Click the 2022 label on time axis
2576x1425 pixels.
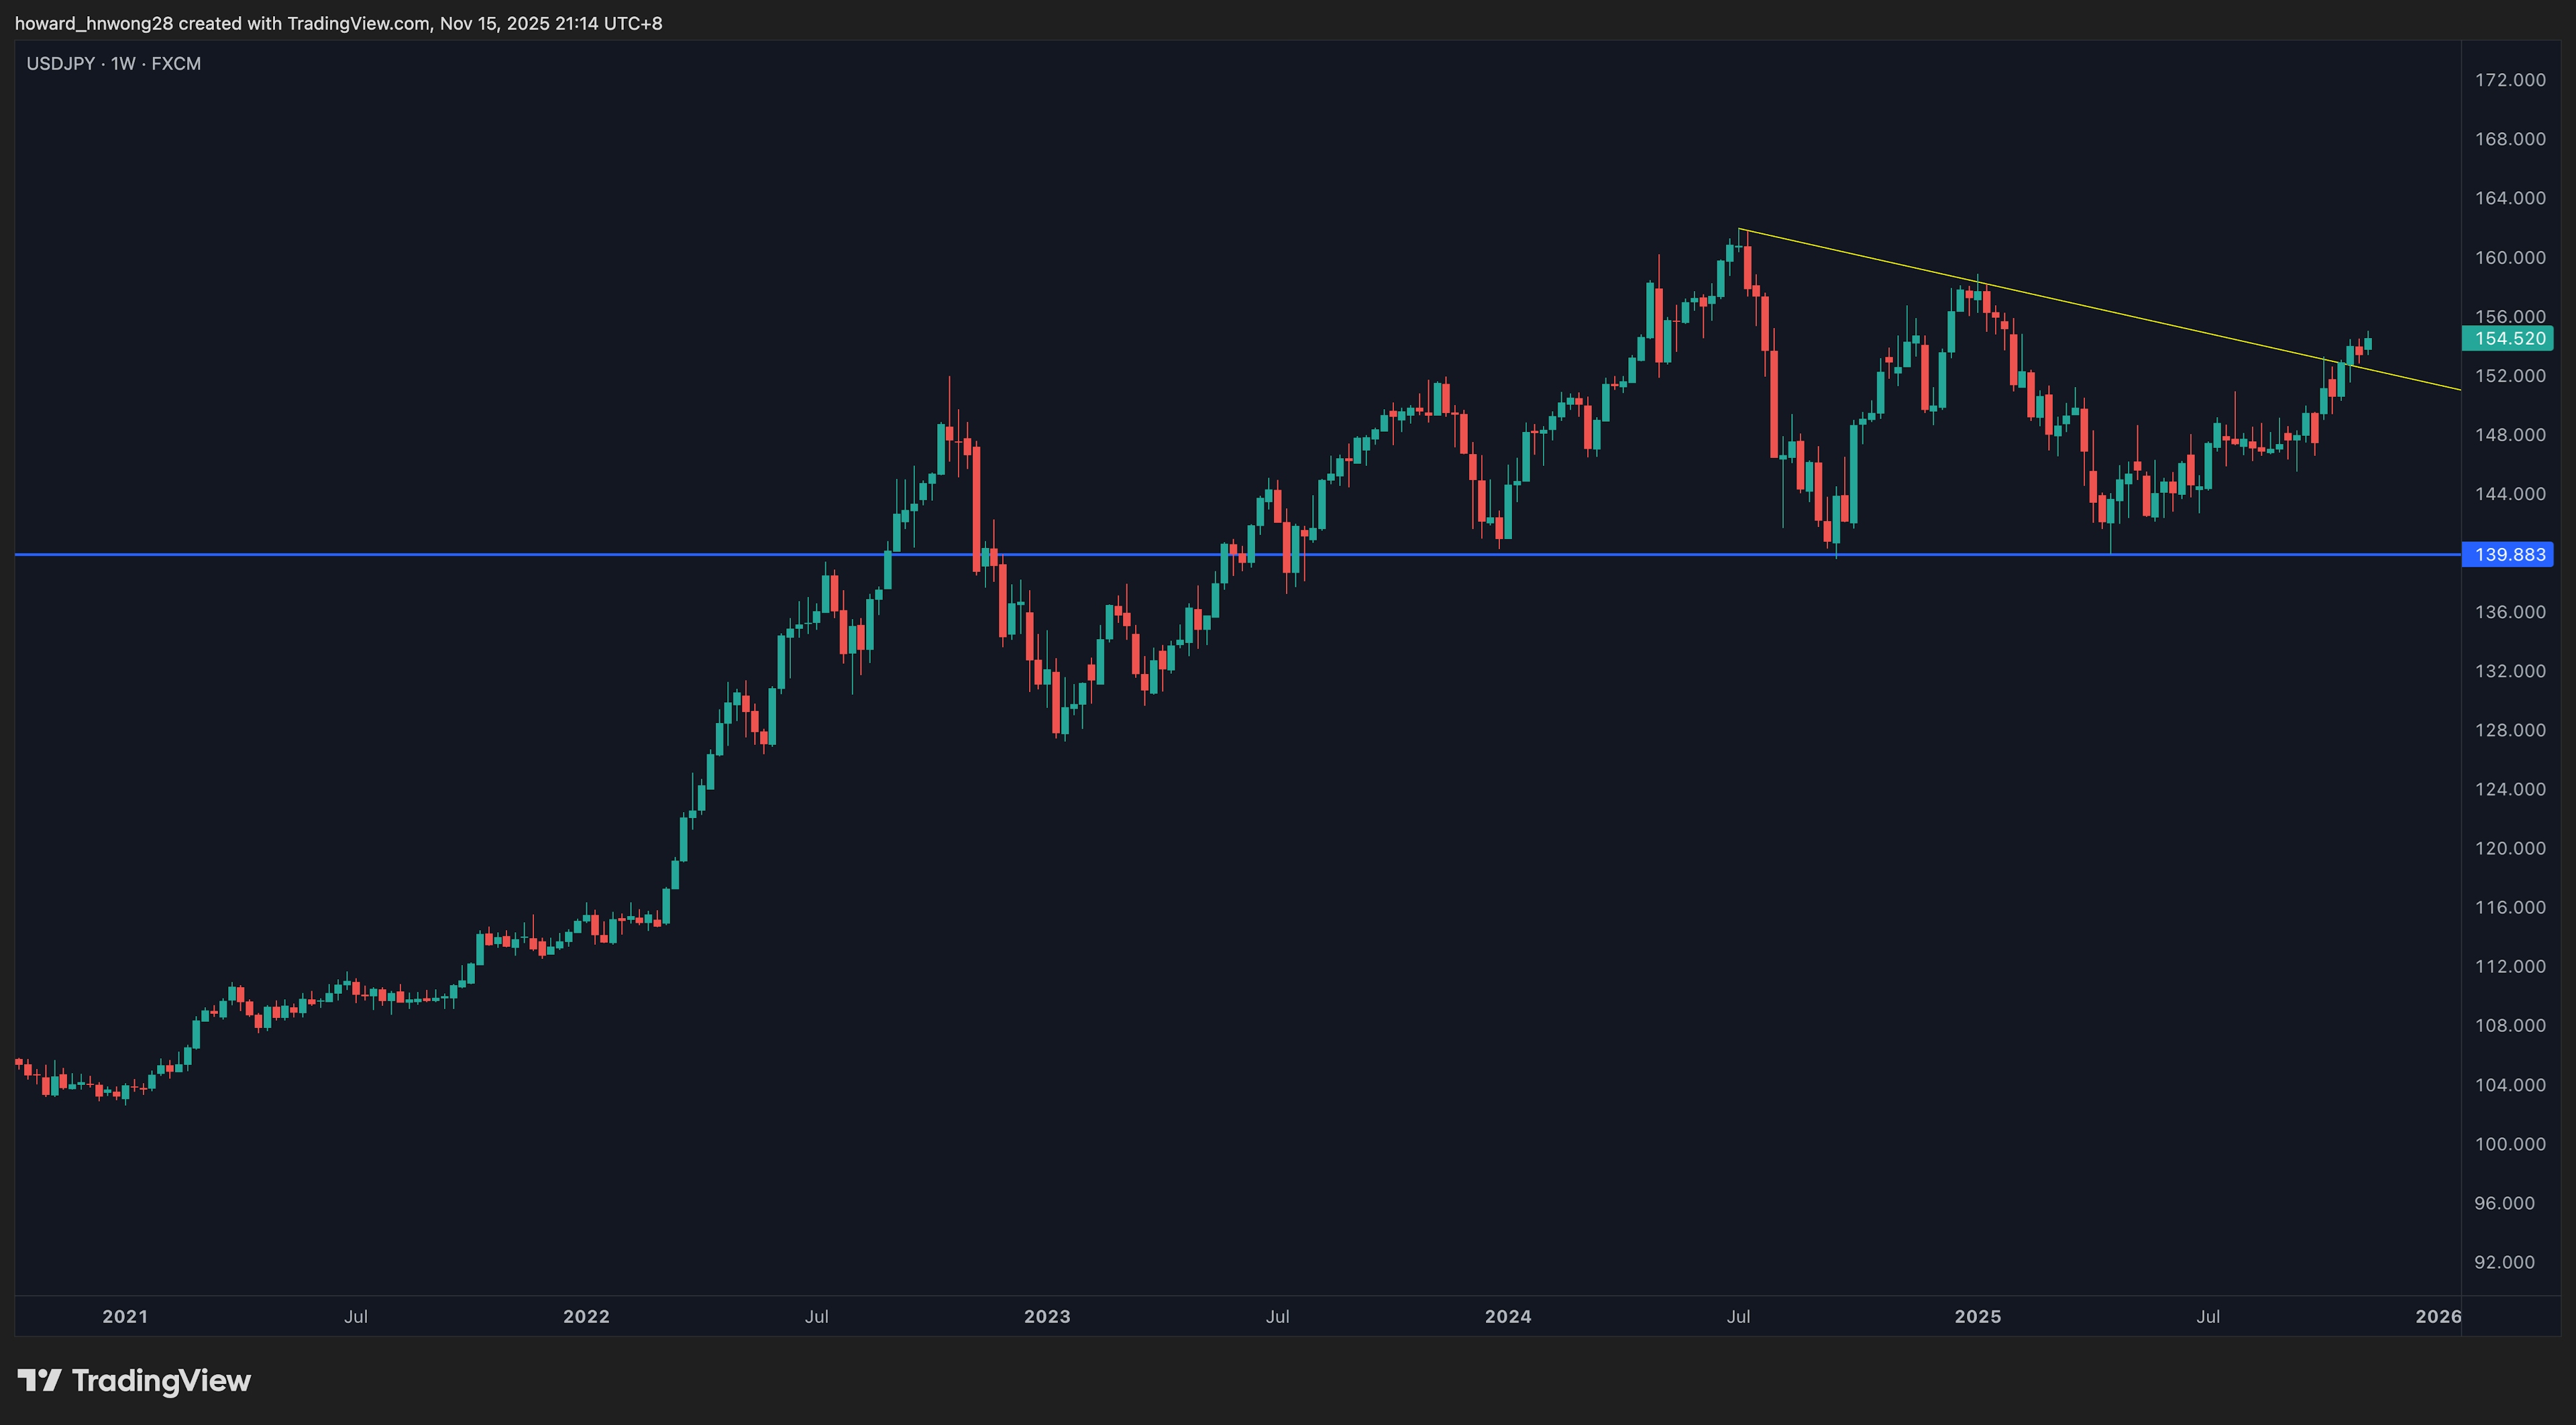[x=586, y=1316]
